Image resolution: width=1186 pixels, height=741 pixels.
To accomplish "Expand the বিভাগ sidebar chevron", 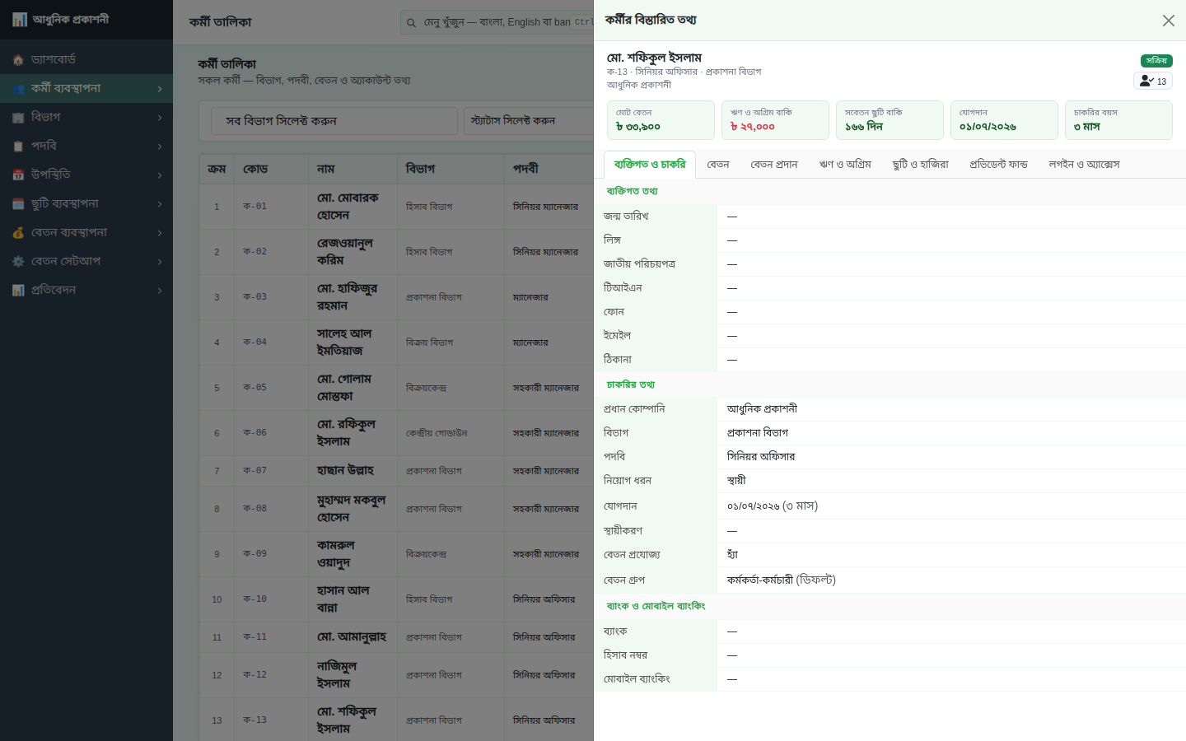I will (160, 118).
